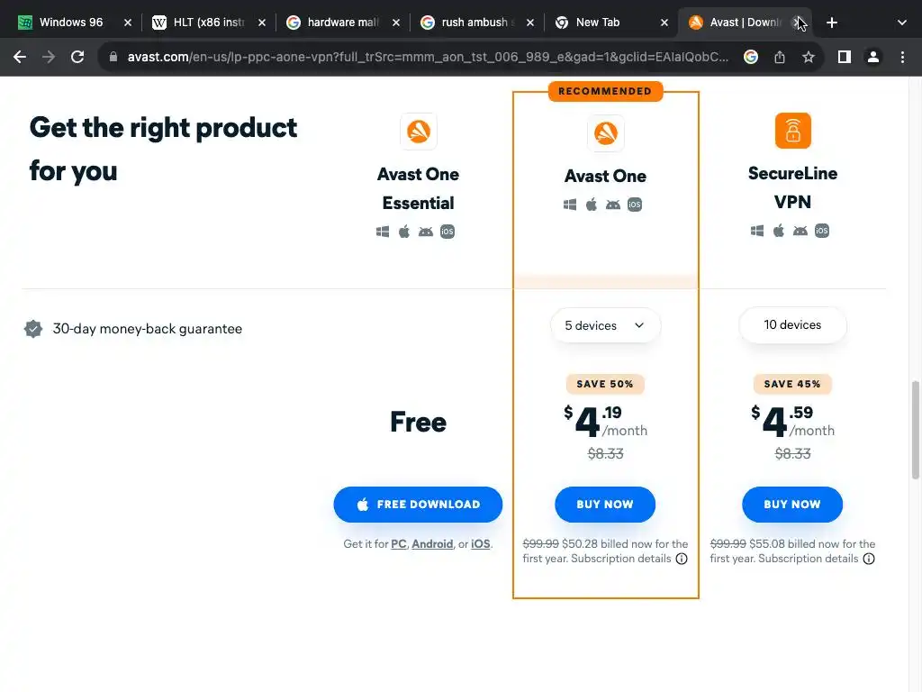Switch to the HLT (x86 instruction) tab
This screenshot has height=692, width=922.
click(207, 23)
